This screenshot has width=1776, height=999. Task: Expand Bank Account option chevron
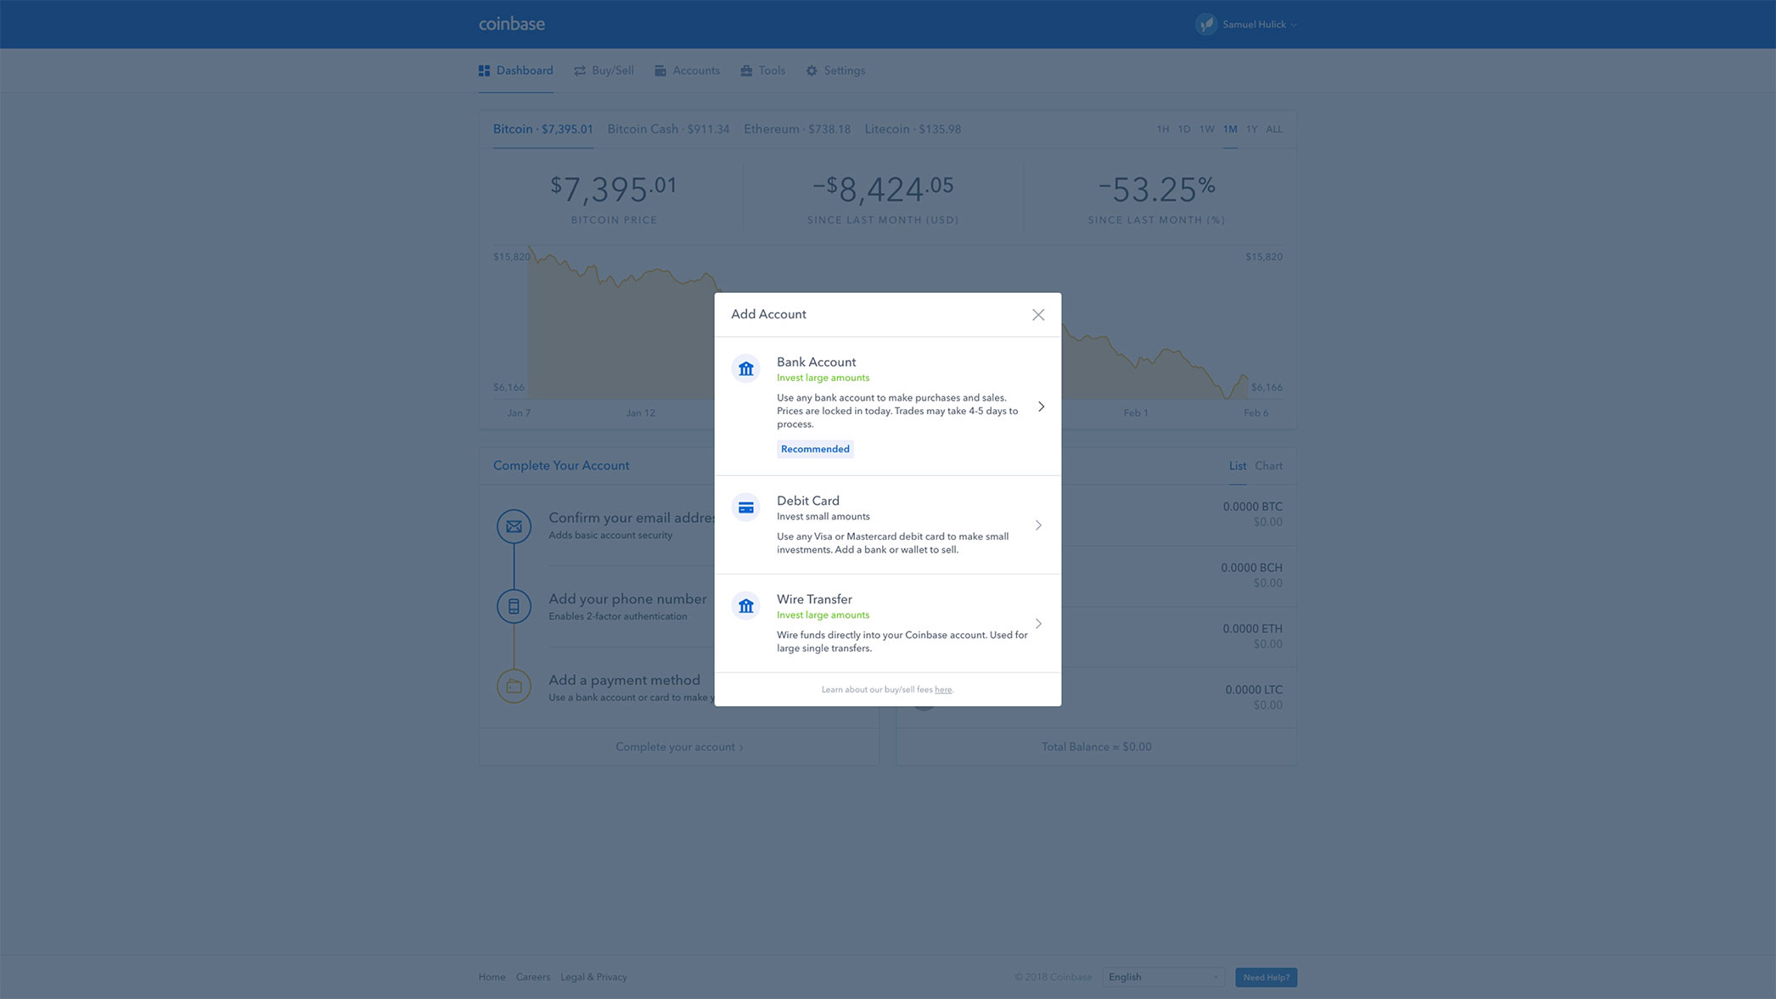(x=1041, y=407)
